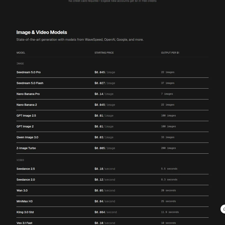This screenshot has width=225, height=225.
Task: Click the 10 seconds output value
Action: [x=168, y=223]
